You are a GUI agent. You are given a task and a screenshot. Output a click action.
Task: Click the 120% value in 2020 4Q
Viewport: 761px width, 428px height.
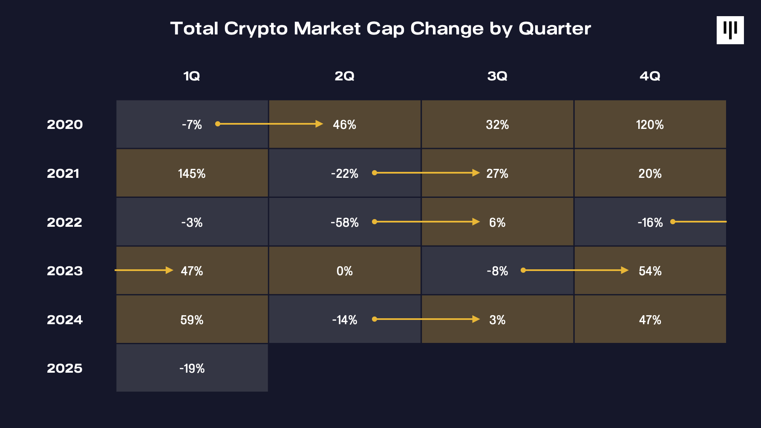click(x=650, y=125)
